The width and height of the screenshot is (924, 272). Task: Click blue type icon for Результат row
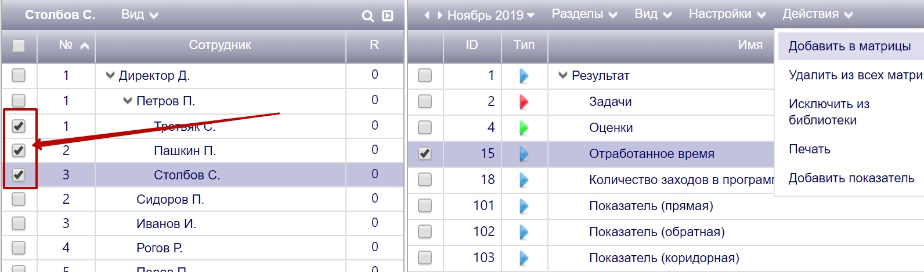click(524, 76)
